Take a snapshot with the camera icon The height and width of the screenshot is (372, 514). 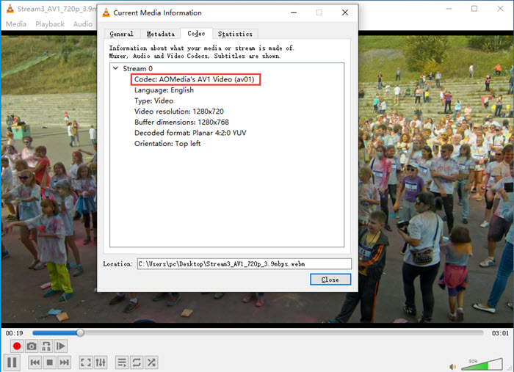click(32, 346)
